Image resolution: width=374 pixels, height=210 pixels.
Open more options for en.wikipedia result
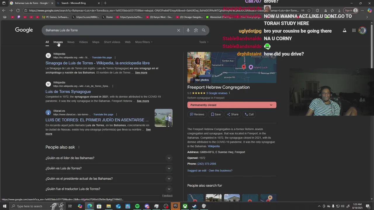[113, 86]
